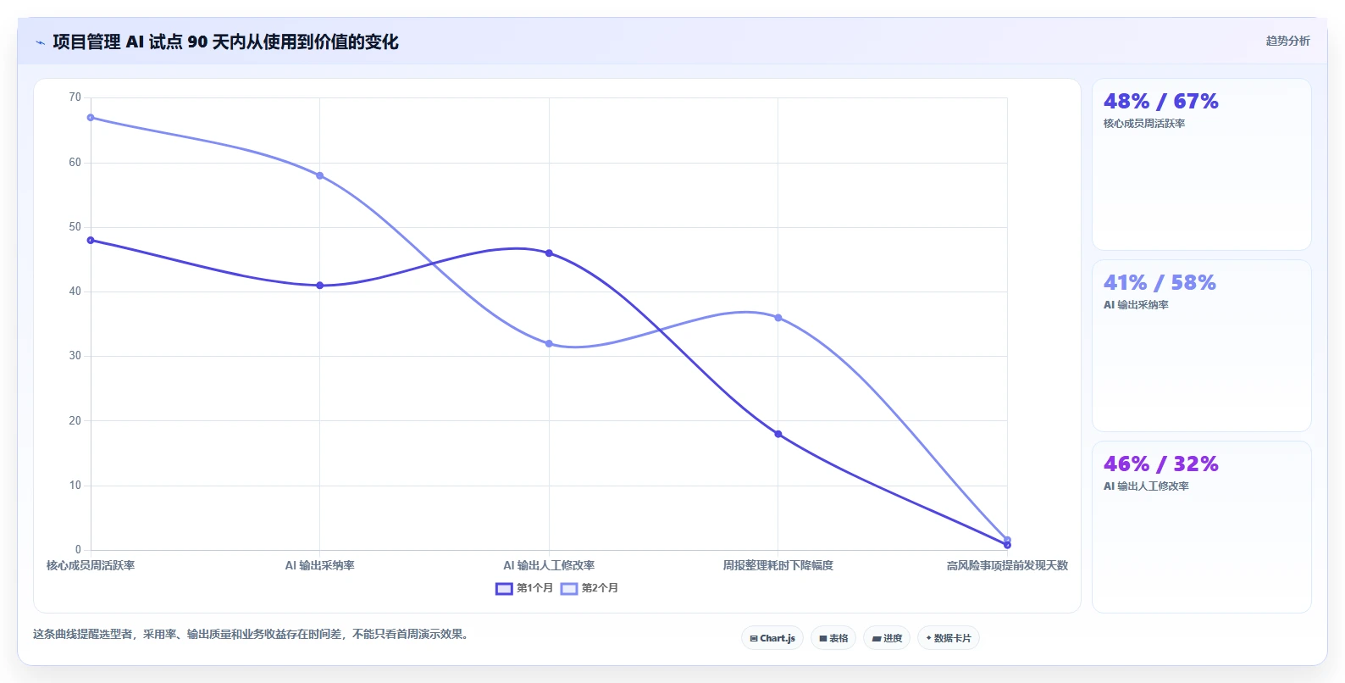Click the y-axis value 30
The height and width of the screenshot is (683, 1345).
pyautogui.click(x=75, y=356)
